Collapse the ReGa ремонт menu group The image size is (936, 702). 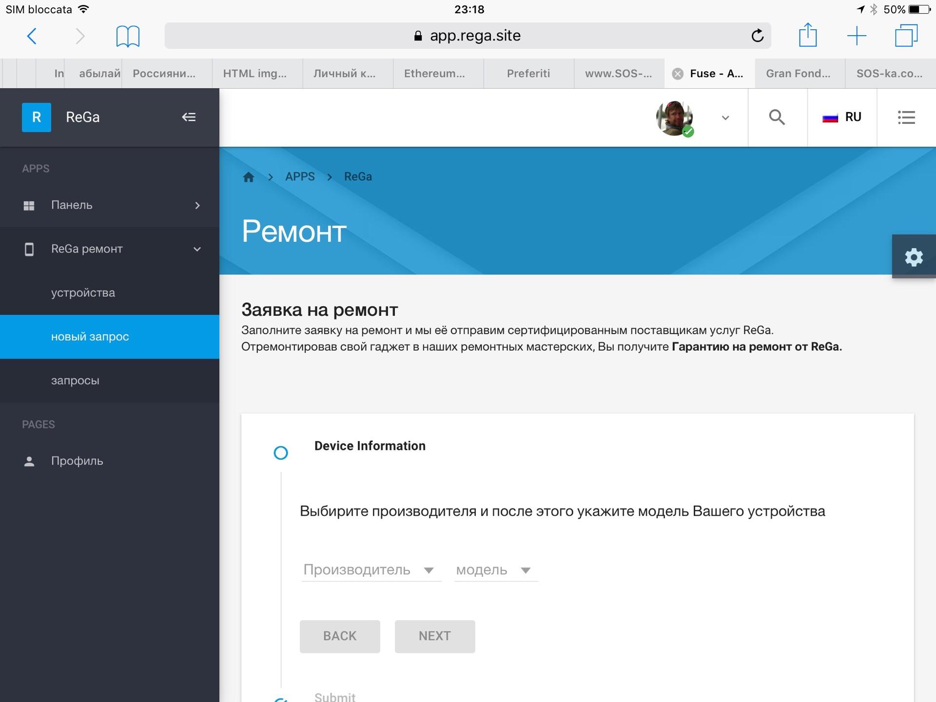(x=197, y=249)
